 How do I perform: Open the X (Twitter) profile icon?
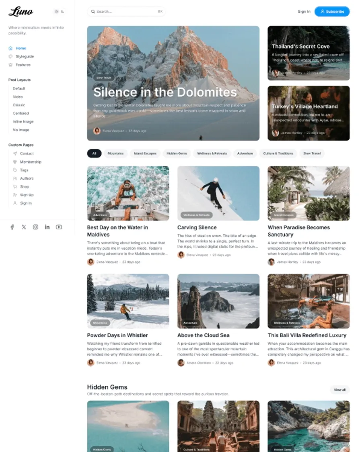(x=24, y=227)
